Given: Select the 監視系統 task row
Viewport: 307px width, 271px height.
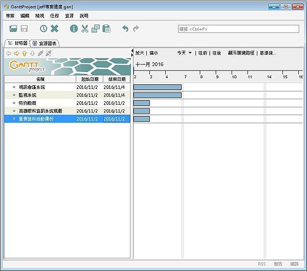Looking at the screenshot, I should [67, 95].
